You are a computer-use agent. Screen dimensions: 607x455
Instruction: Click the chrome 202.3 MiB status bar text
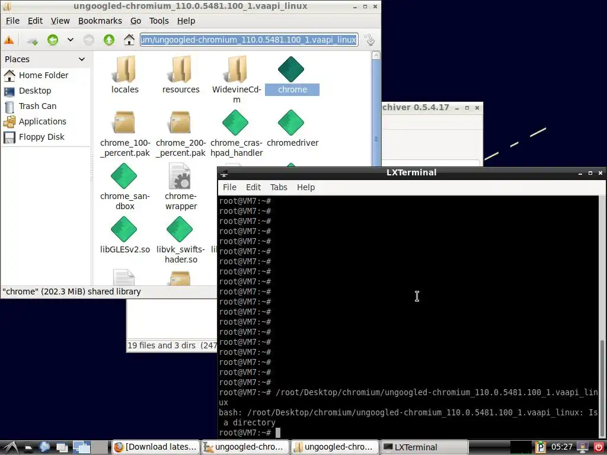72,291
